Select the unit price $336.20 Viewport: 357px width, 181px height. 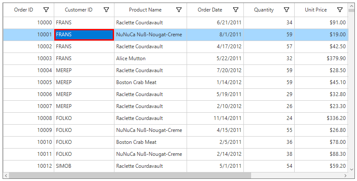(321, 118)
